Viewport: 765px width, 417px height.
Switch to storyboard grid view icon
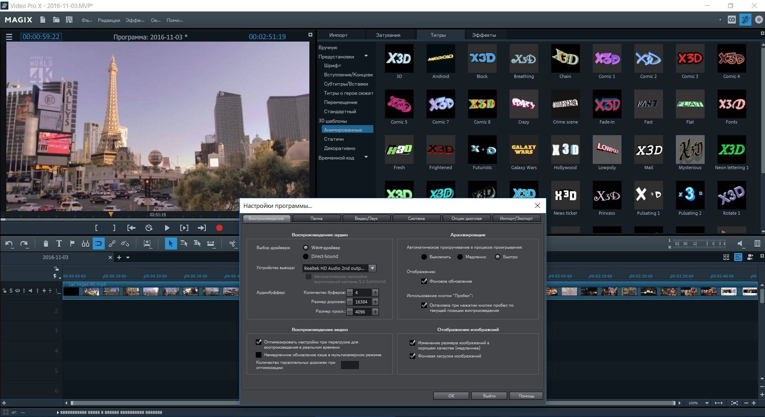tap(726, 257)
